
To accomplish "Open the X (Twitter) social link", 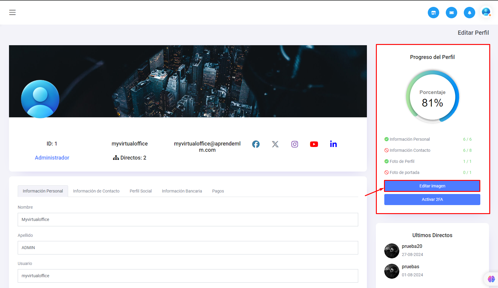I will tap(275, 144).
